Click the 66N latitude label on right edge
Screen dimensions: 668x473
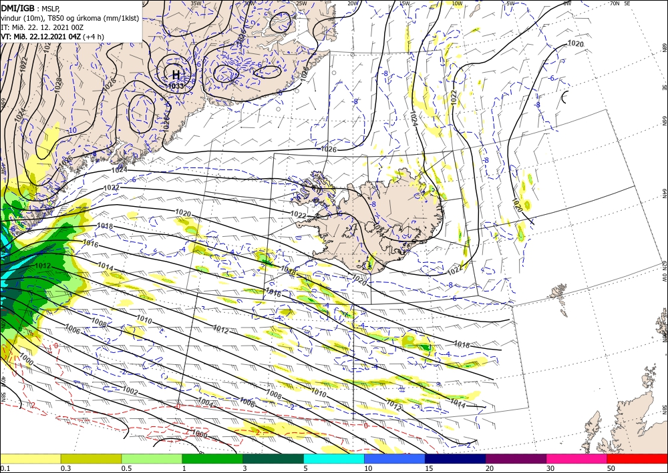[x=664, y=121]
